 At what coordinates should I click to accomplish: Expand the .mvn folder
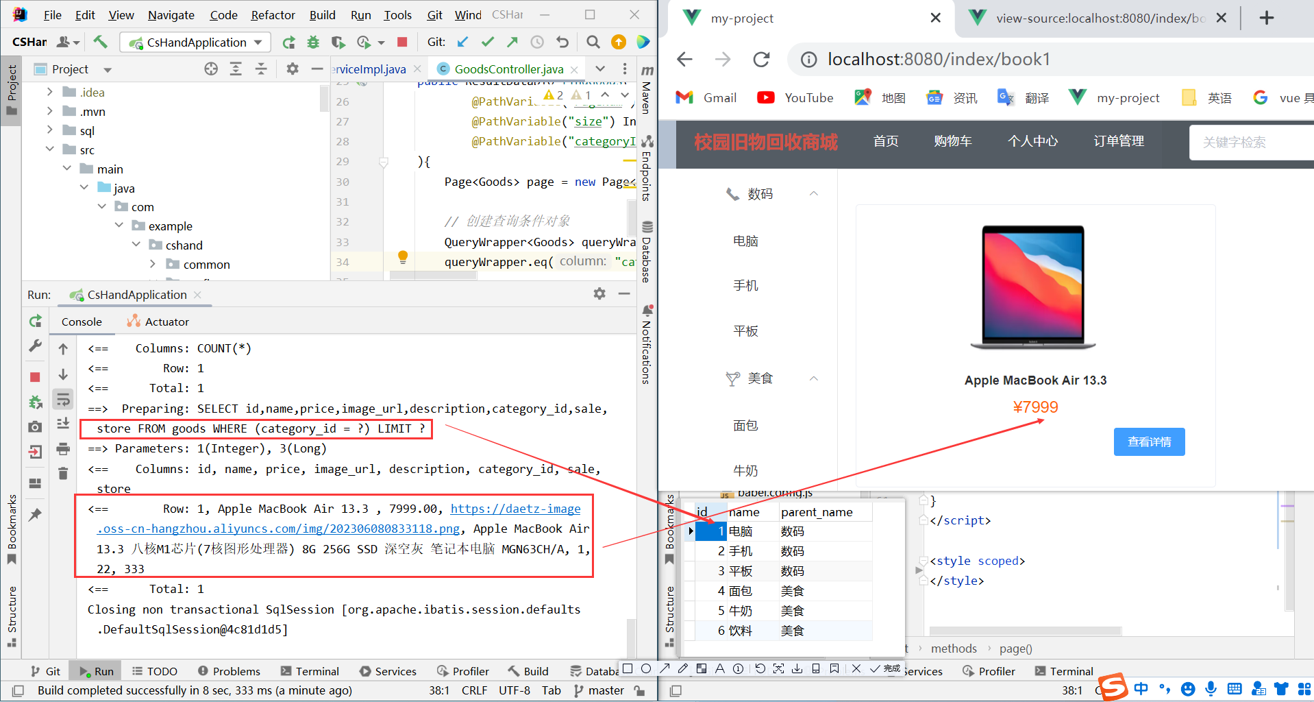pyautogui.click(x=49, y=111)
